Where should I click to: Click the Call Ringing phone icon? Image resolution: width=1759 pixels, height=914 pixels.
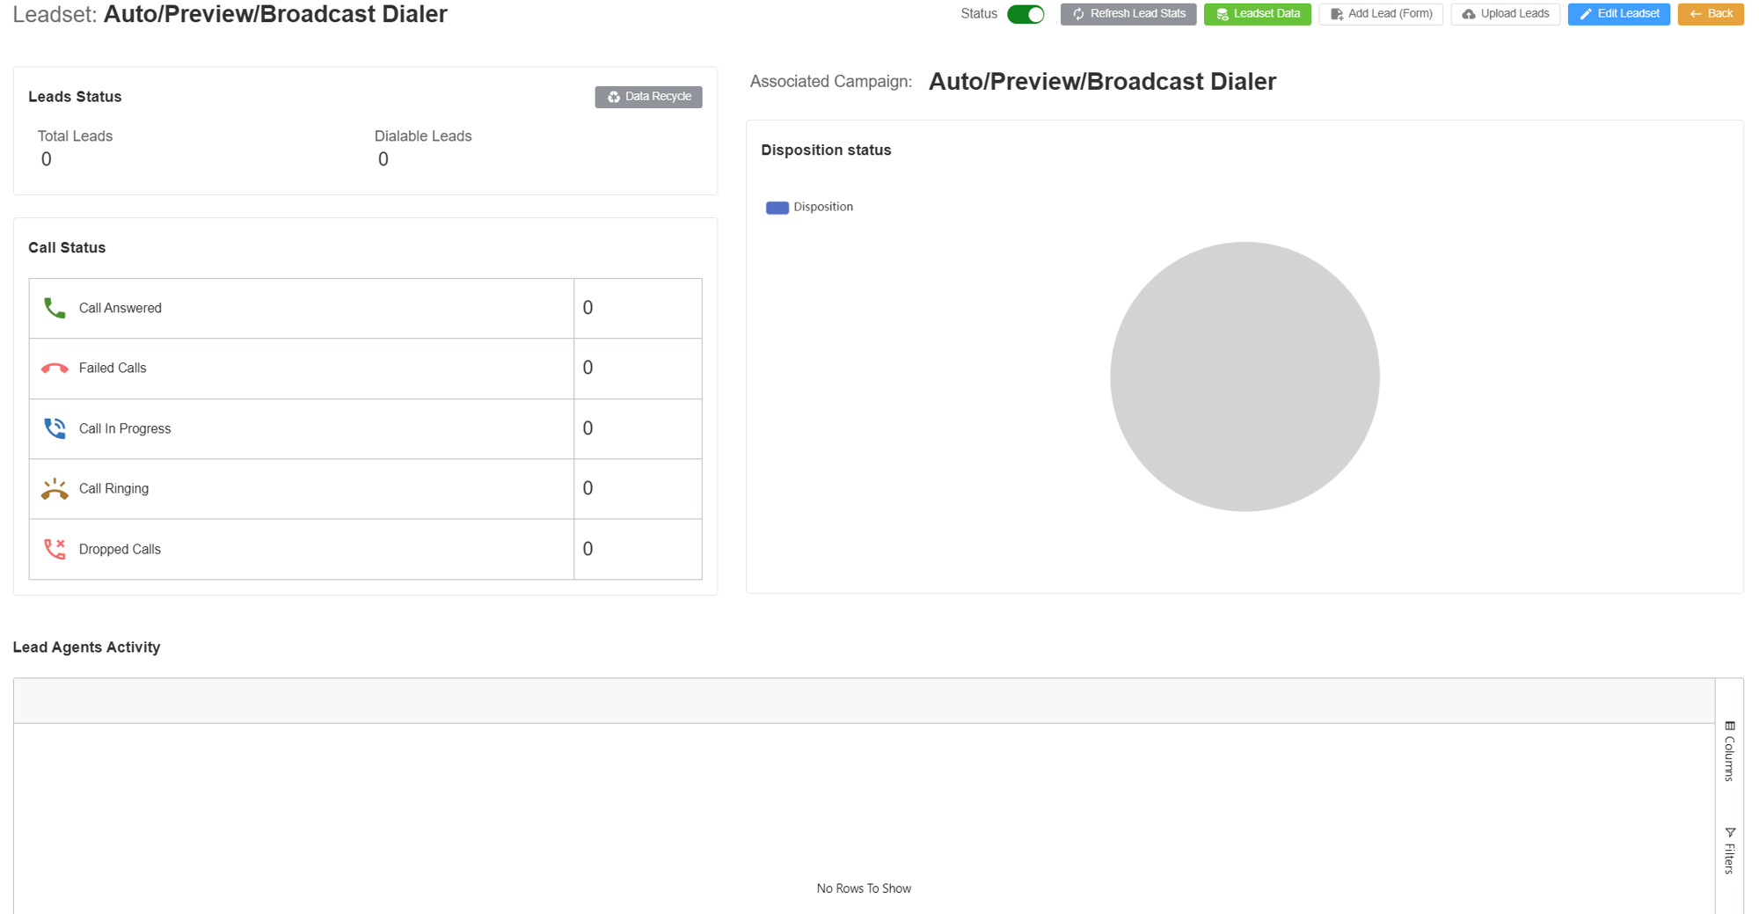(x=55, y=489)
